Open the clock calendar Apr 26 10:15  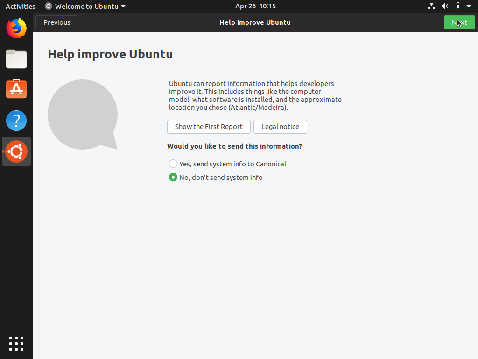(255, 6)
